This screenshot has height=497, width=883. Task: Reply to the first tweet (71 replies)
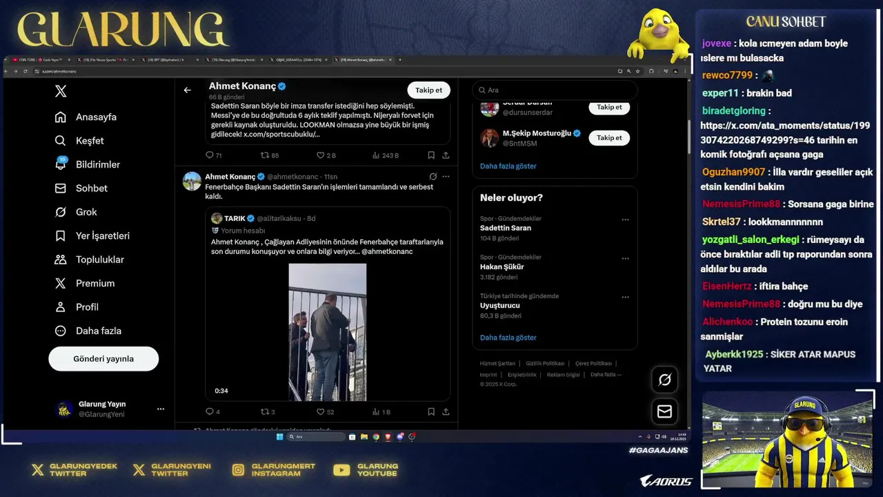coord(214,155)
